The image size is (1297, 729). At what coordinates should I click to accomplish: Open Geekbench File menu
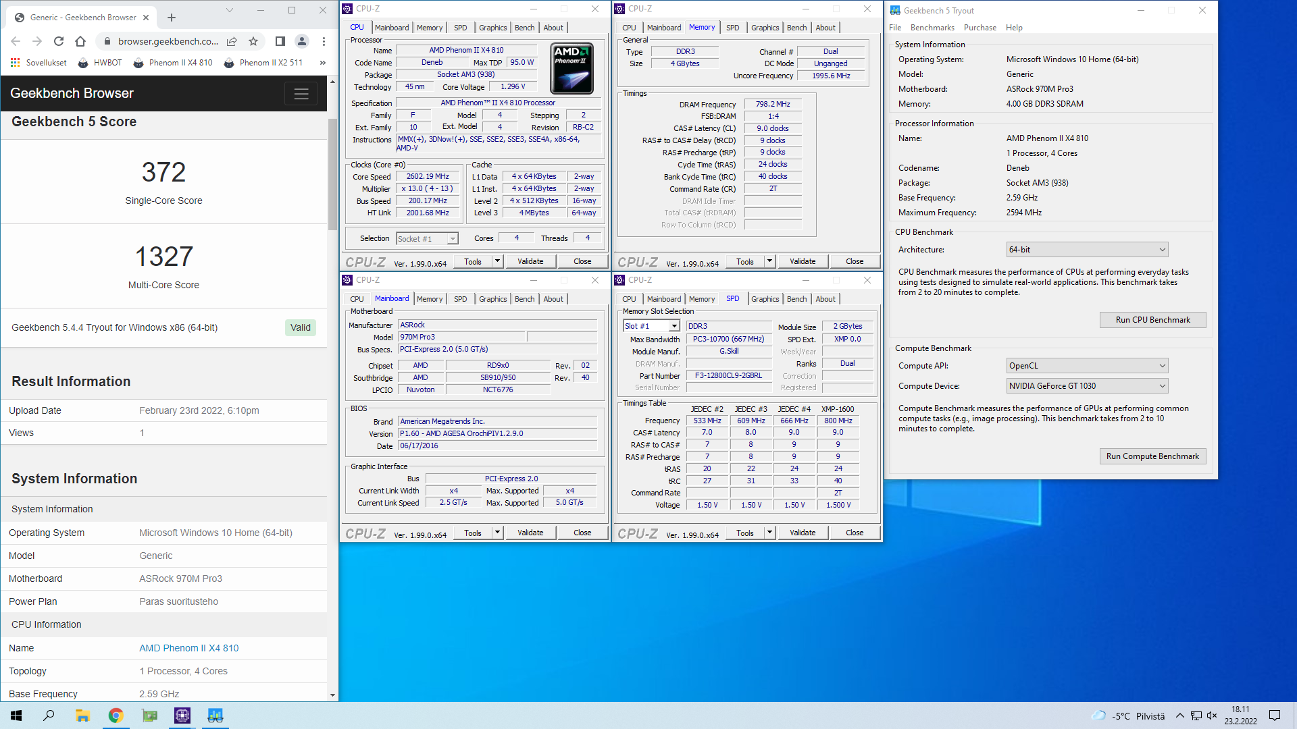click(x=895, y=28)
